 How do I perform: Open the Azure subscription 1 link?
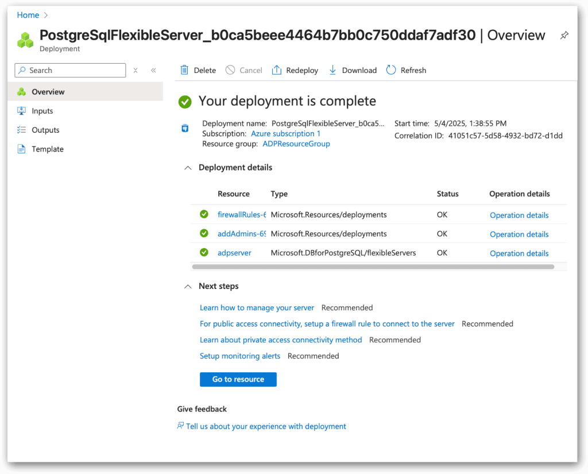285,133
